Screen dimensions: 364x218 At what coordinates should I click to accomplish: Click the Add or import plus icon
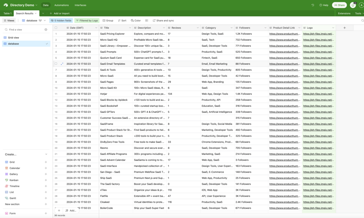click(51, 13)
